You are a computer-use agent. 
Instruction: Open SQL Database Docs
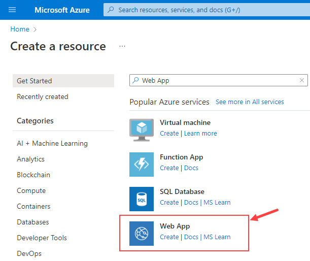point(191,203)
